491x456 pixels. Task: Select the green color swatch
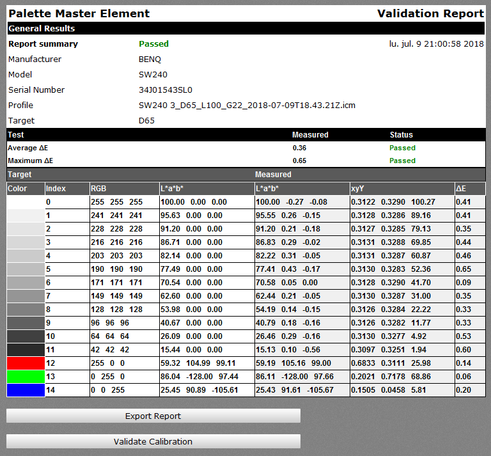26,377
